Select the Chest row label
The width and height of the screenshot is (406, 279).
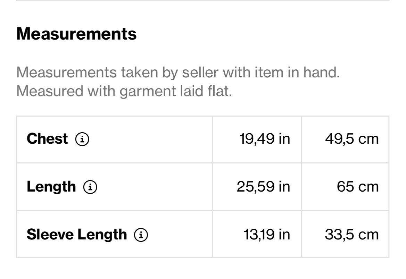pos(47,139)
